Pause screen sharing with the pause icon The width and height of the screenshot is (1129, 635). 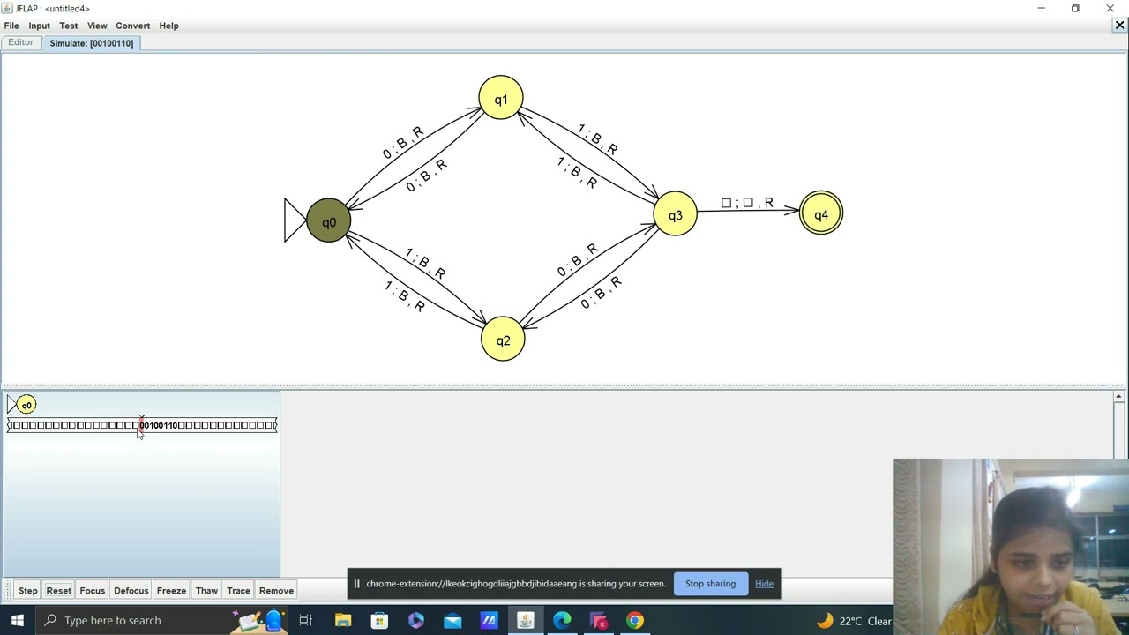pyautogui.click(x=356, y=584)
